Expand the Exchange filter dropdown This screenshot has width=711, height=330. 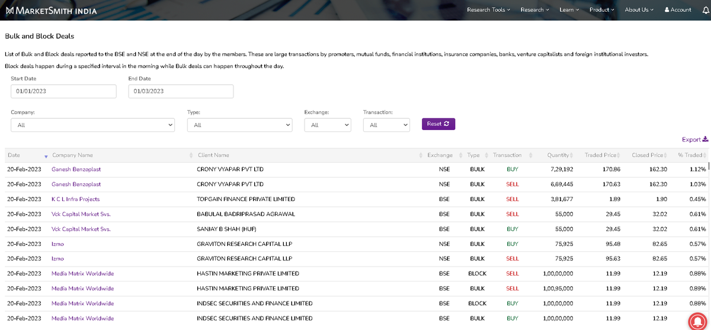[328, 125]
